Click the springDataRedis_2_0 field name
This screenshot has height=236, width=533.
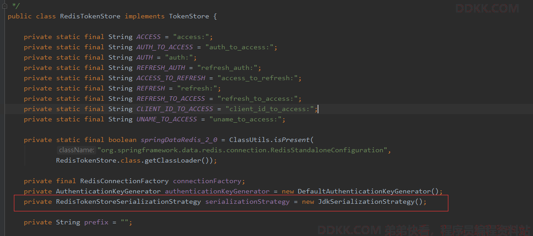click(x=179, y=140)
